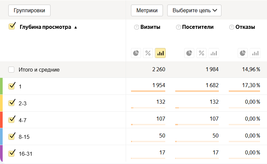The width and height of the screenshot is (267, 164).
Task: Show pie chart for Посетители column
Action: tap(189, 53)
